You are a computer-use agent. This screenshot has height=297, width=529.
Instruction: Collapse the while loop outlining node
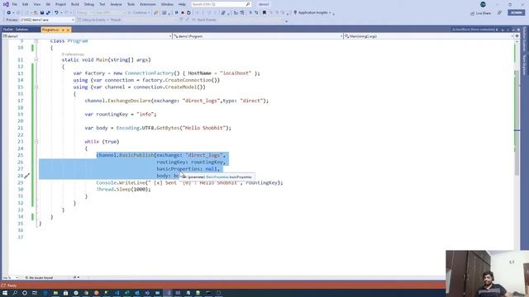tap(36, 141)
